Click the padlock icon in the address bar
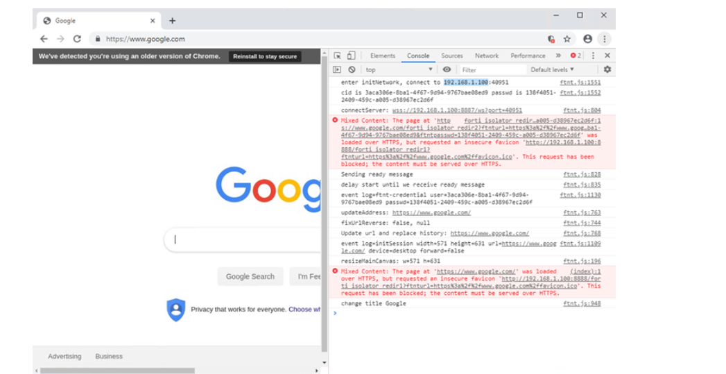 pyautogui.click(x=98, y=39)
